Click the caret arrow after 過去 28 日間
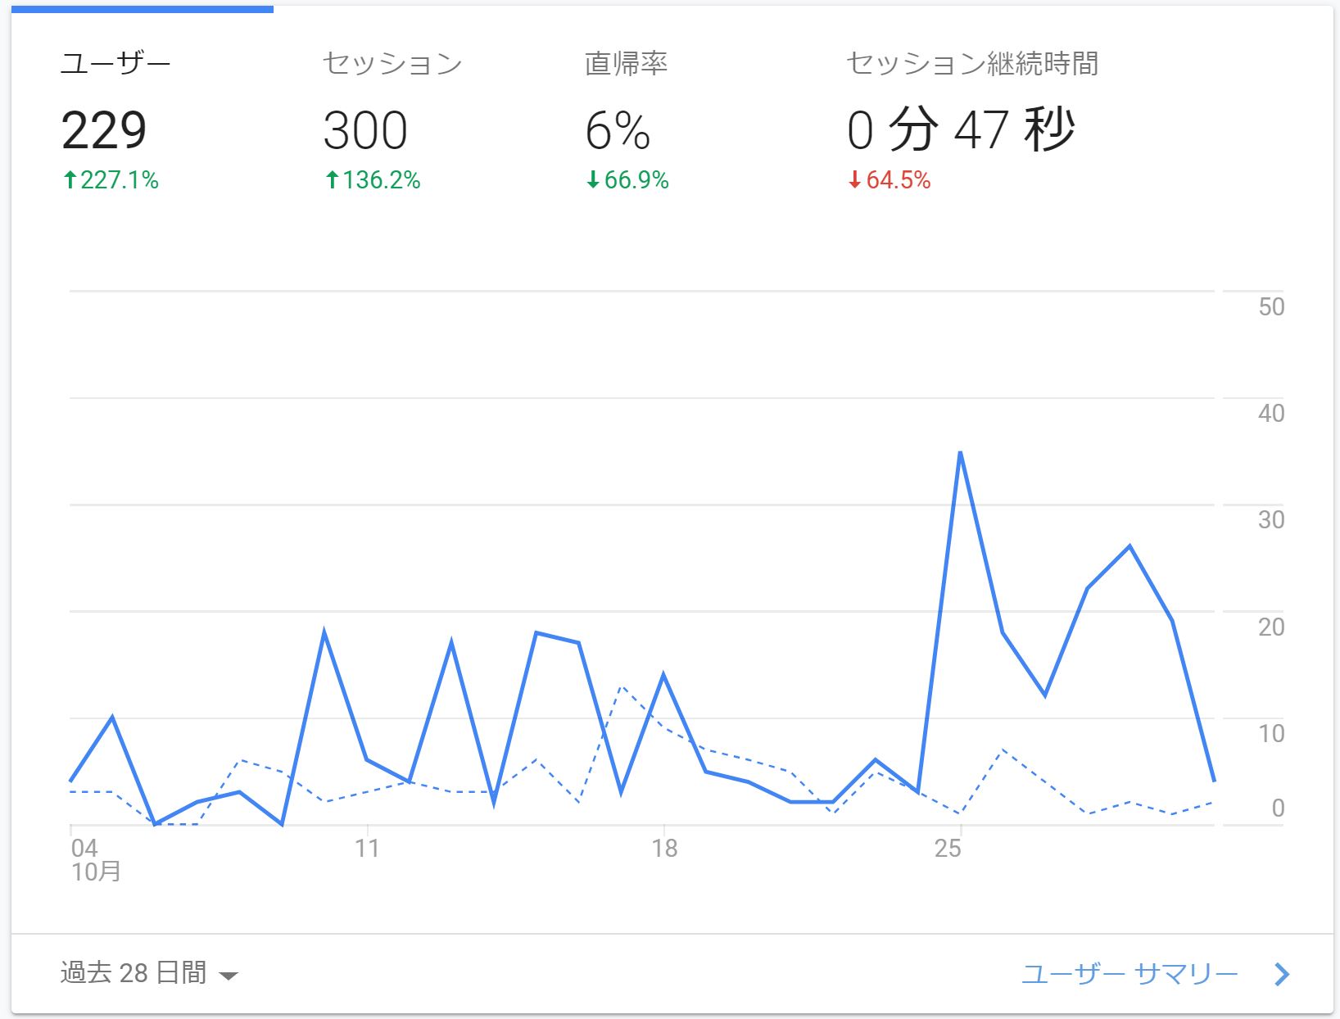 pos(229,976)
